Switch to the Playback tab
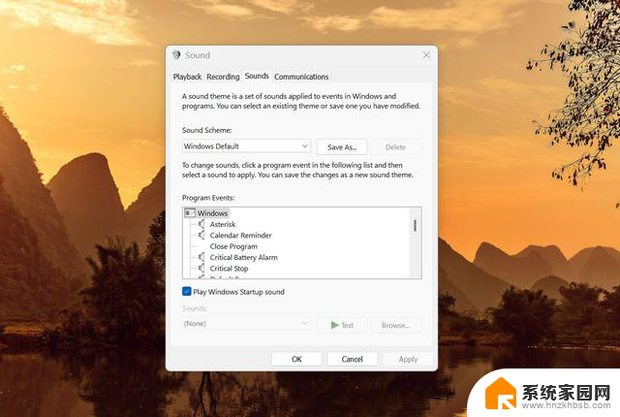The height and width of the screenshot is (417, 620). 187,77
